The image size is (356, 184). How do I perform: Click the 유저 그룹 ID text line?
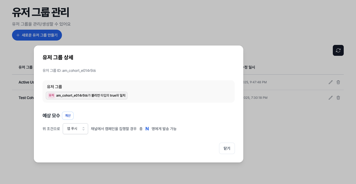(69, 70)
